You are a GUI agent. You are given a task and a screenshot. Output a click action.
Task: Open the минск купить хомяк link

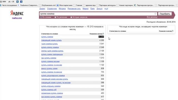click(x=49, y=69)
